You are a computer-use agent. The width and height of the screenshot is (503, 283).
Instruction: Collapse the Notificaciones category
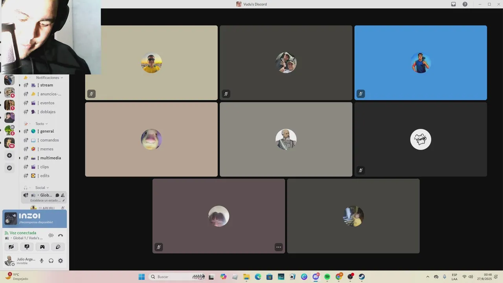coord(49,77)
